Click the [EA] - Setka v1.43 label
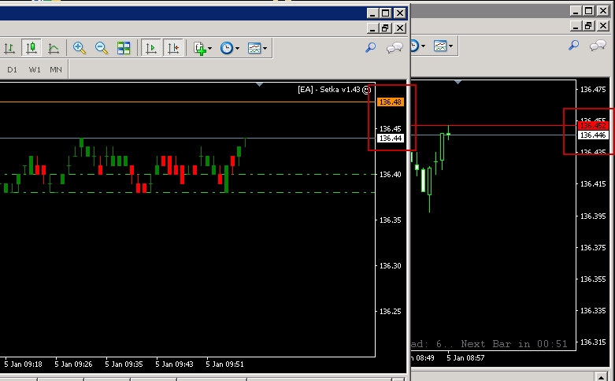This screenshot has height=381, width=615. click(x=328, y=90)
